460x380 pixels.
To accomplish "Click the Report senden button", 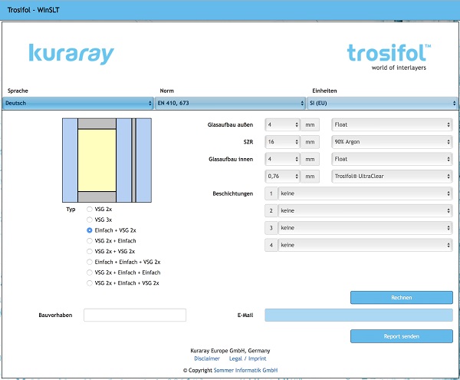I will (401, 336).
